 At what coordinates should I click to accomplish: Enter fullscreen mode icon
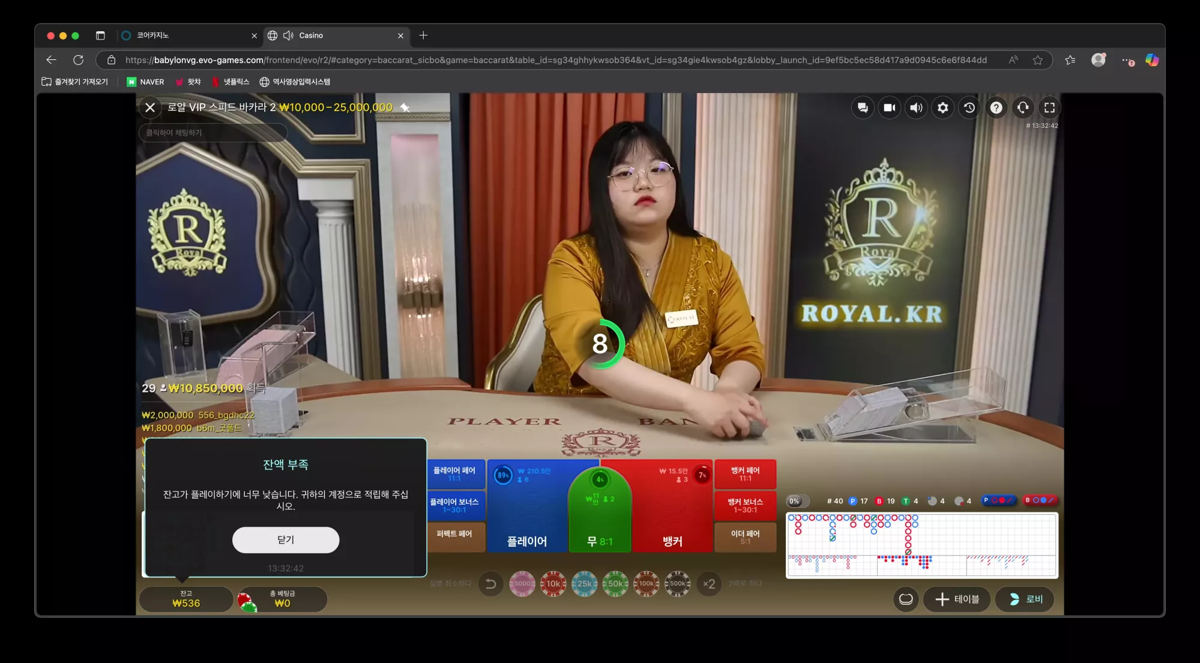(1049, 107)
